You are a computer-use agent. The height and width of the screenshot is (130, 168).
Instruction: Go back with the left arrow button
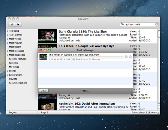click(x=12, y=24)
